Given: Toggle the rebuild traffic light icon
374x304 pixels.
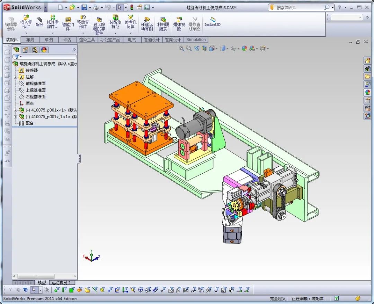Looking at the screenshot, I should pos(132,7).
